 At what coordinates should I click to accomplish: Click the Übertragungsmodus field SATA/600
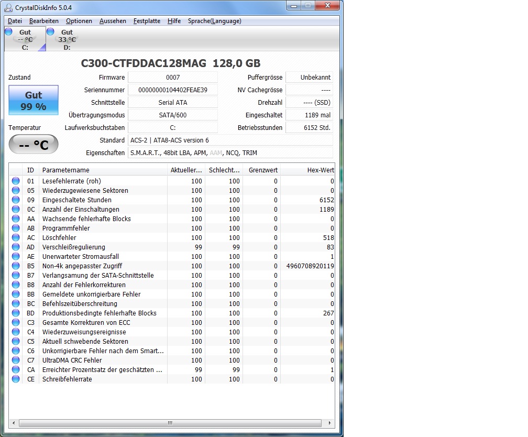173,115
